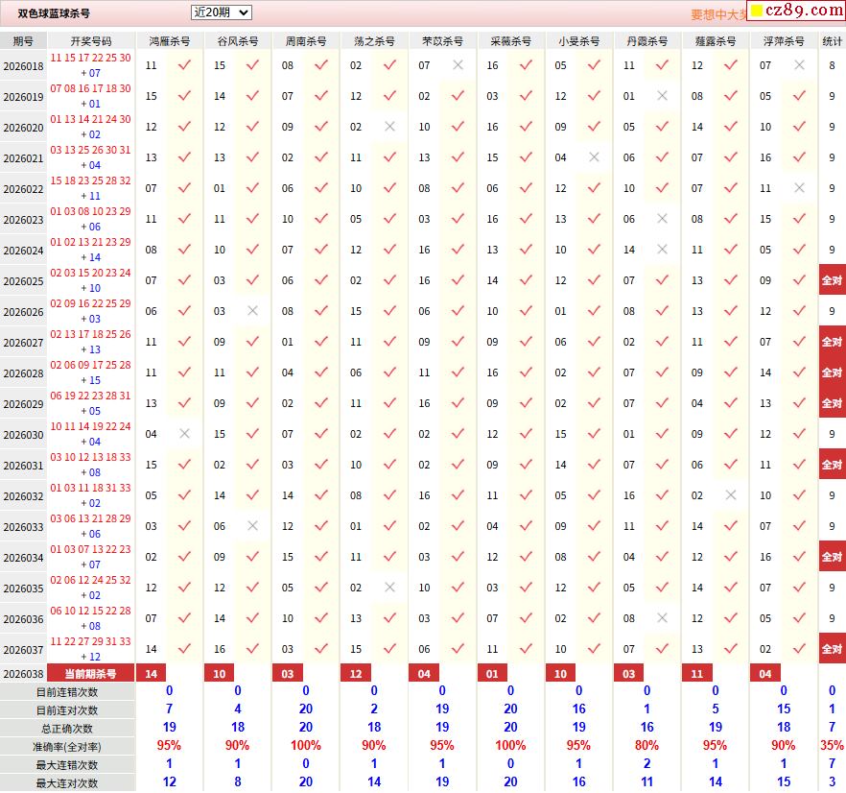Click the X mark for 鸿雁杀号 in issue 2026030
Image resolution: width=846 pixels, height=793 pixels.
[x=184, y=434]
